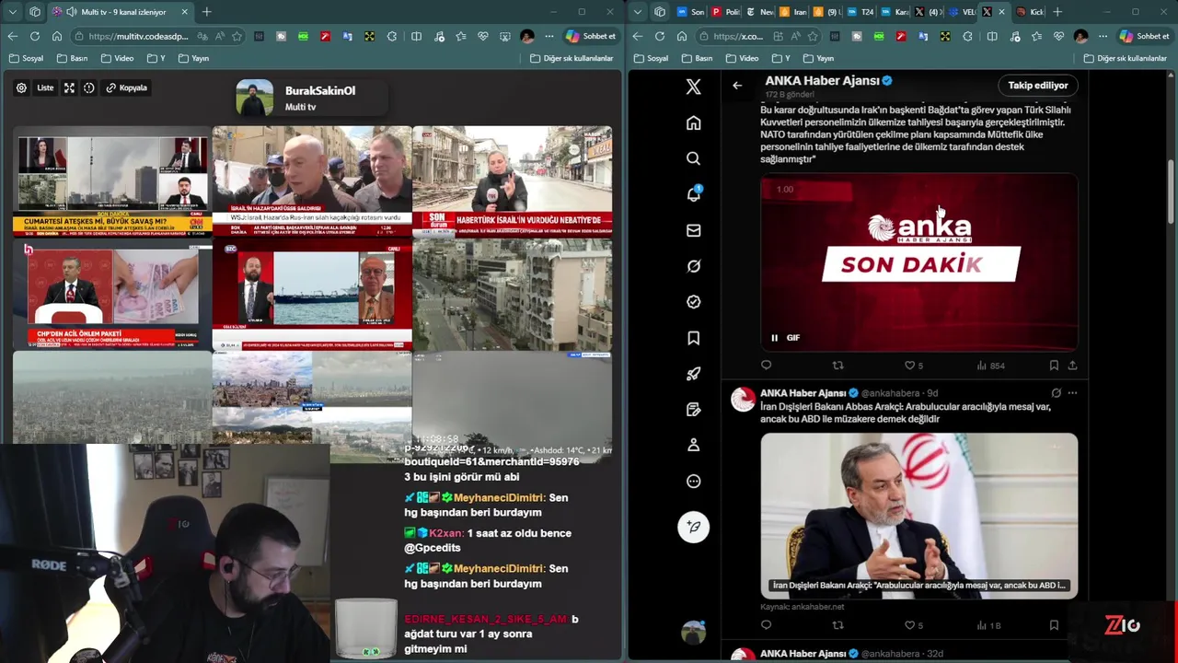Compose a new post on X

694,527
